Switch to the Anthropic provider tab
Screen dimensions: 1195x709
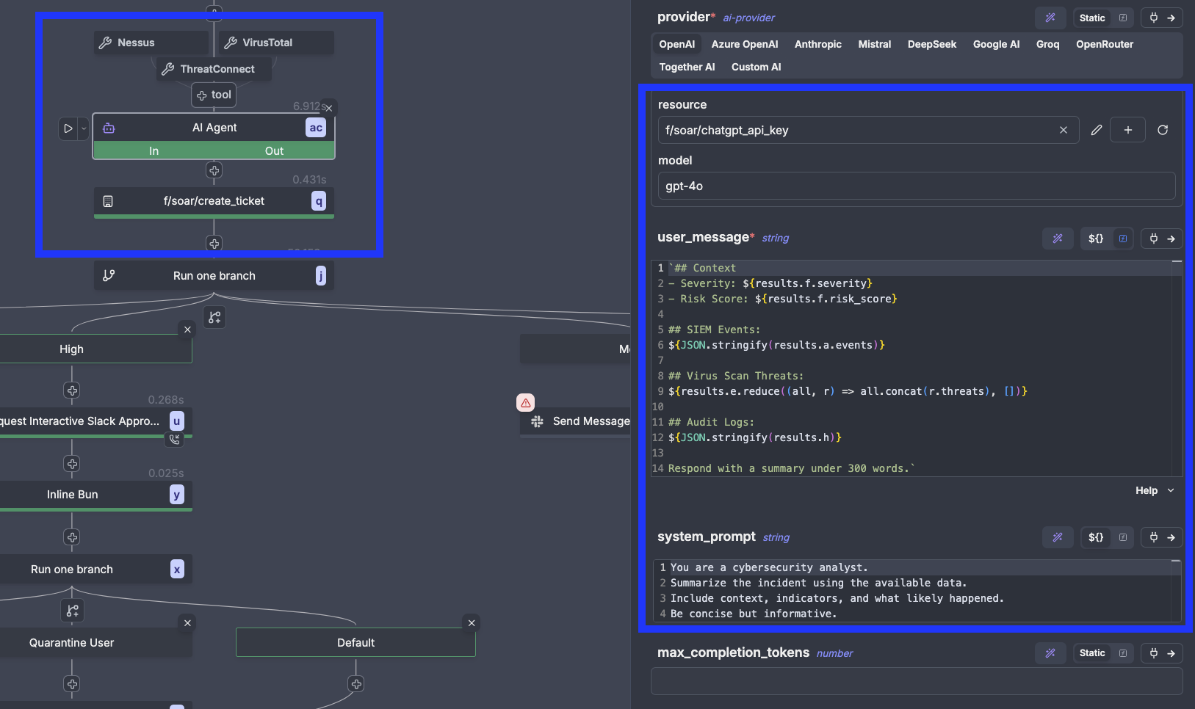pyautogui.click(x=817, y=44)
